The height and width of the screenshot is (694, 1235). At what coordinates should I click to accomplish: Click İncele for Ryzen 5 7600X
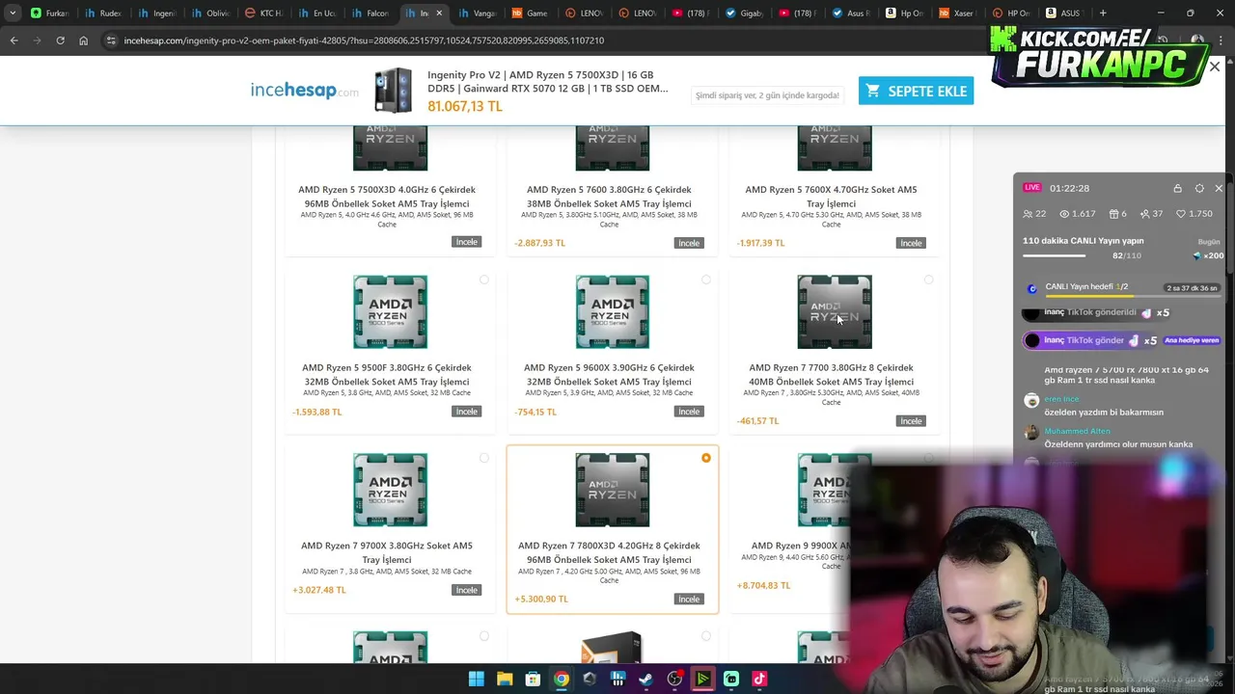(x=911, y=243)
